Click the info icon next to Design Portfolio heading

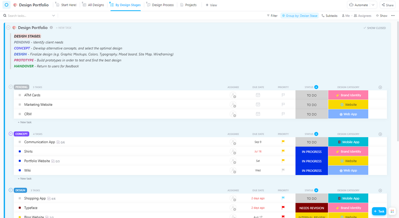click(51, 28)
